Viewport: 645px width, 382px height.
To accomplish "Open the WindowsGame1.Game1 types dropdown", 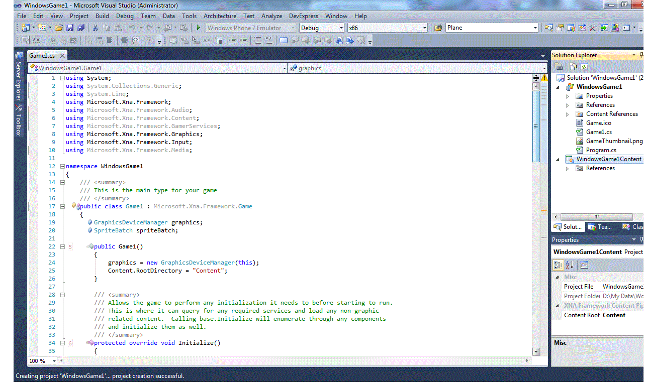I will [284, 68].
